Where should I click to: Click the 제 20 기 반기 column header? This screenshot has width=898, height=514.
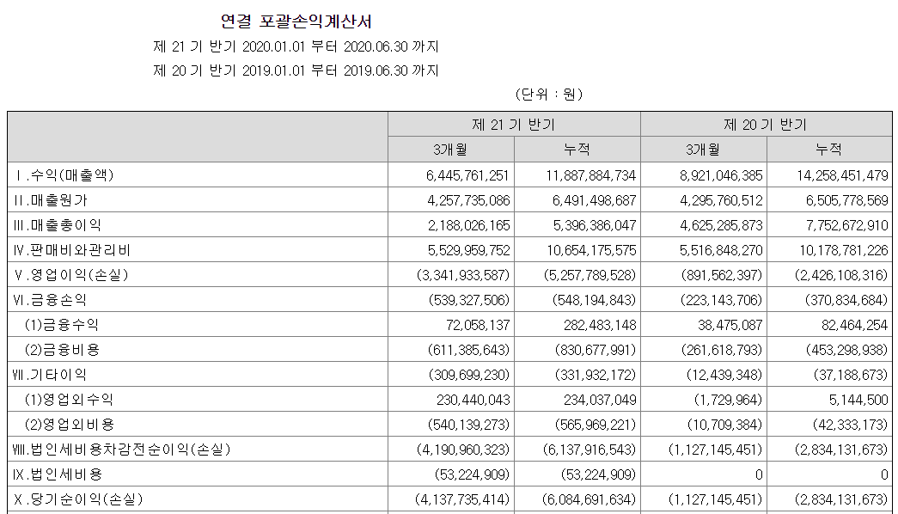766,125
